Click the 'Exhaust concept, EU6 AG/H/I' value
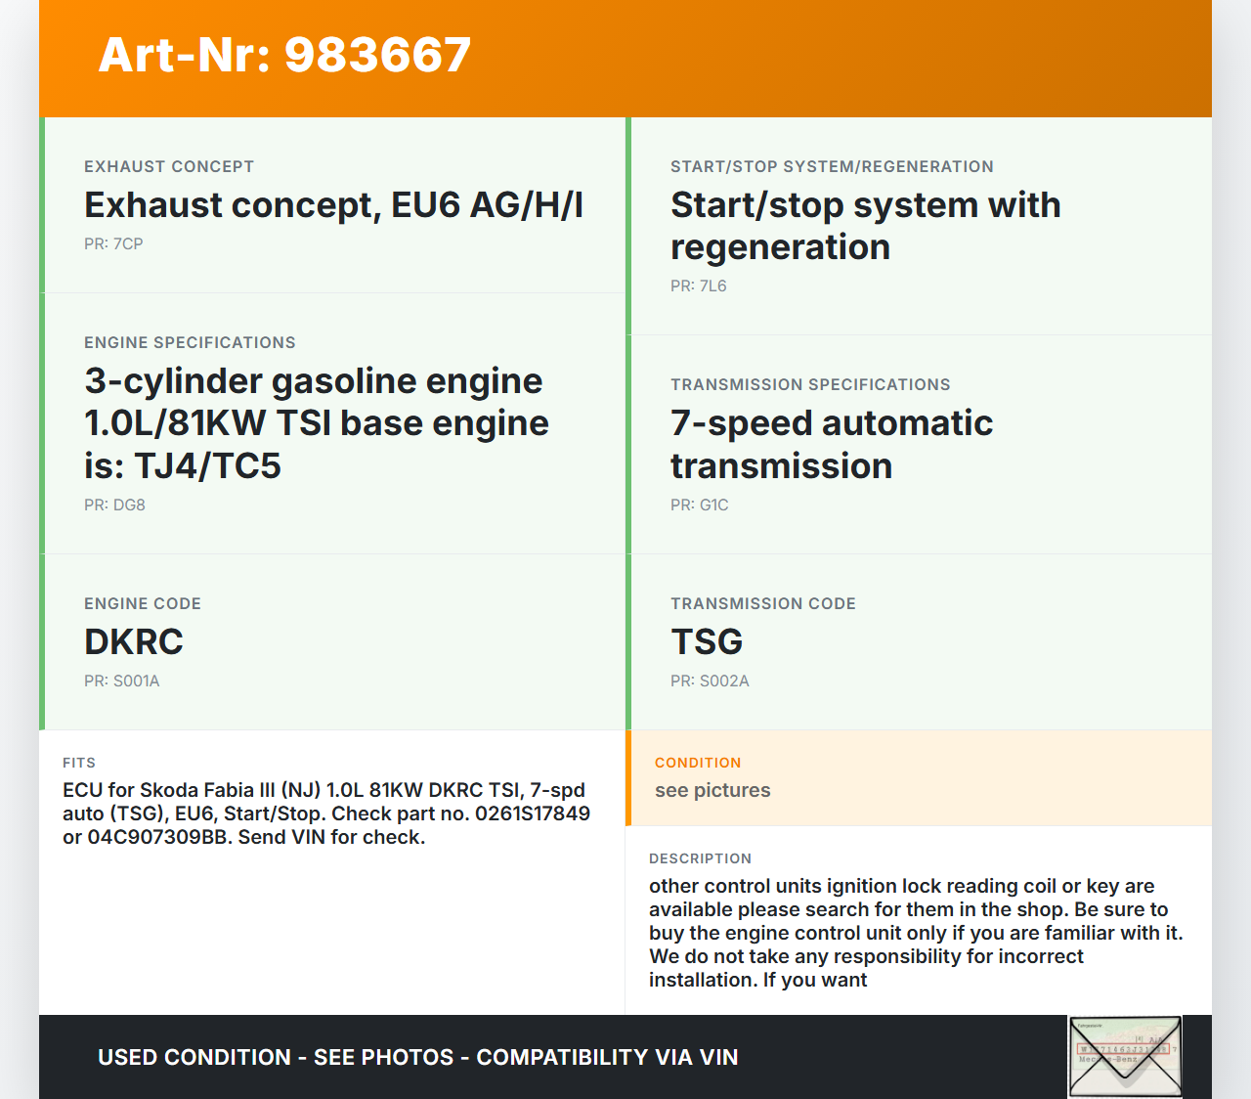 (333, 205)
